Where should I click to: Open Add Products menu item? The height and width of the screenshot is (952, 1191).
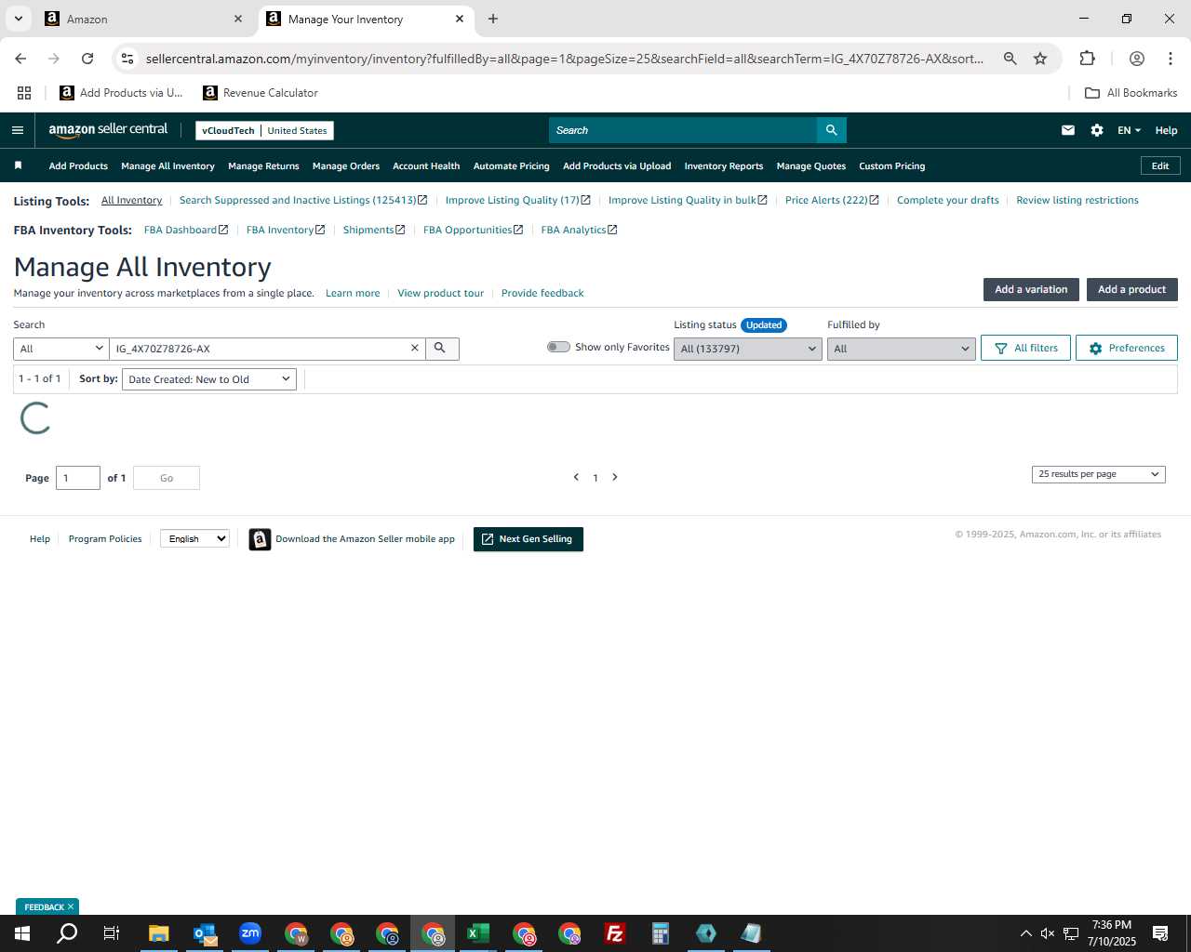point(78,166)
